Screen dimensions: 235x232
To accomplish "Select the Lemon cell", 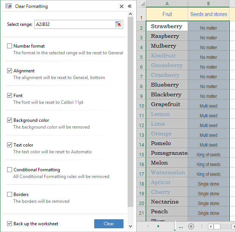I will tap(167, 114).
